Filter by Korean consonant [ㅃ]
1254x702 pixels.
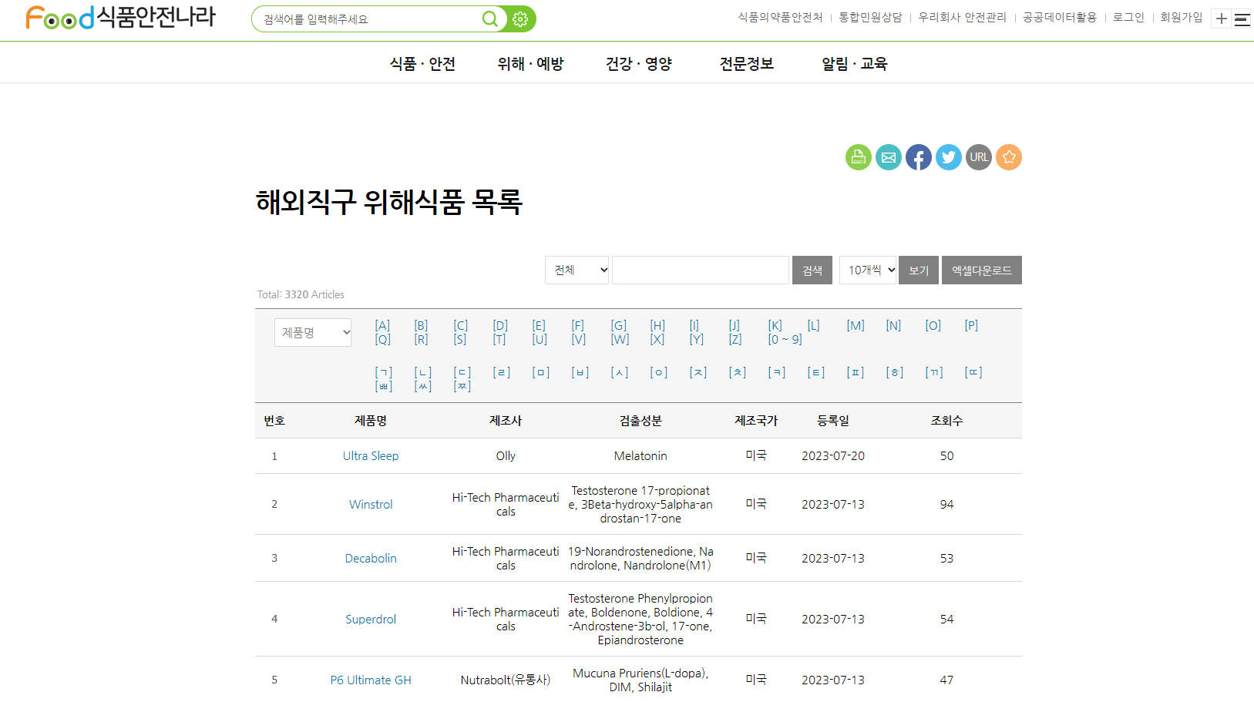pyautogui.click(x=383, y=386)
